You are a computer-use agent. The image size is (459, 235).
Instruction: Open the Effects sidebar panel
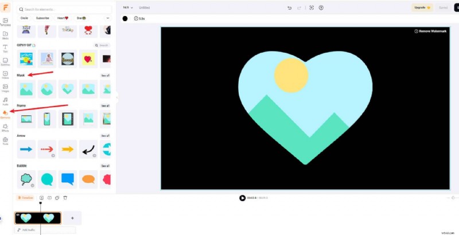coord(5,128)
